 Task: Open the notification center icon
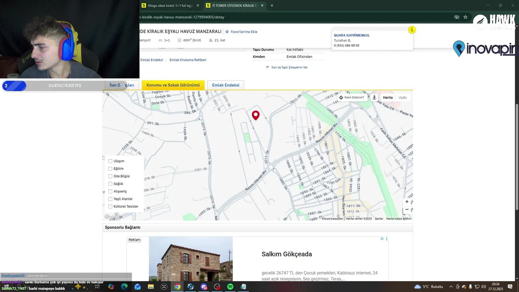click(510, 287)
